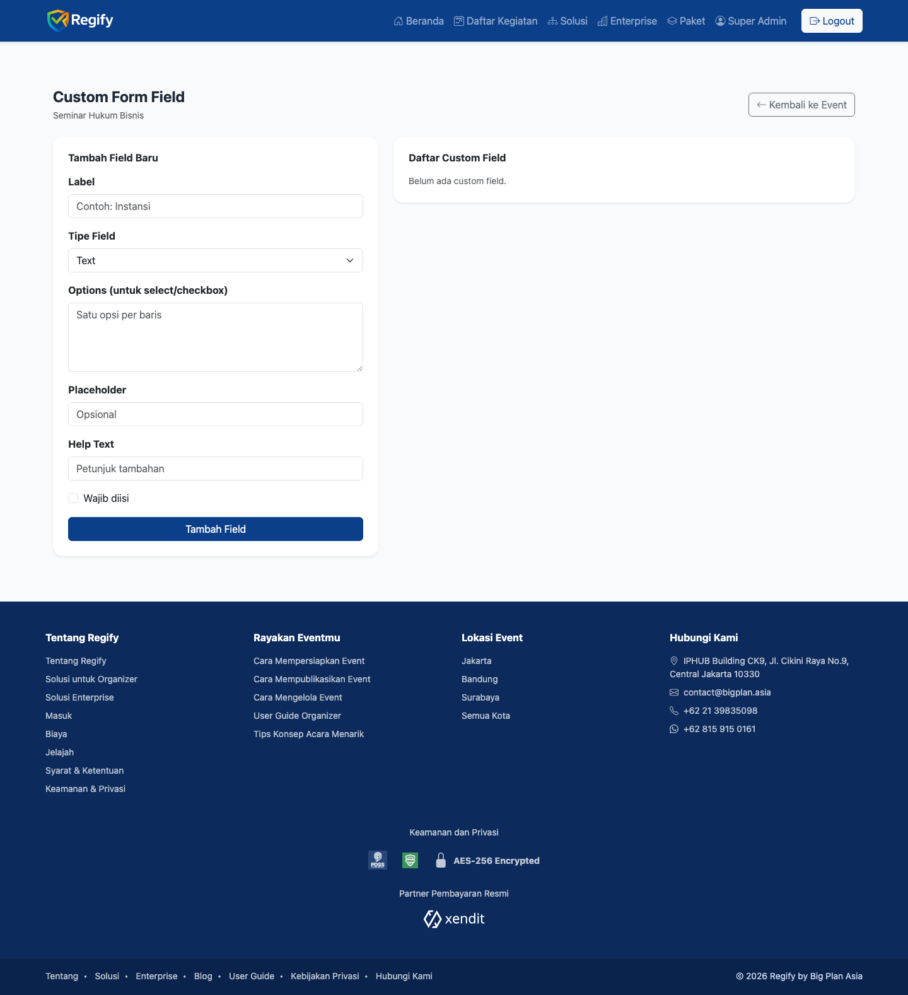
Task: Open Cara Mempublikasikan Event link
Action: 312,679
